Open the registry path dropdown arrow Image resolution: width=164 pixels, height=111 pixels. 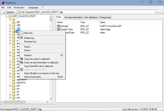pyautogui.click(x=156, y=12)
